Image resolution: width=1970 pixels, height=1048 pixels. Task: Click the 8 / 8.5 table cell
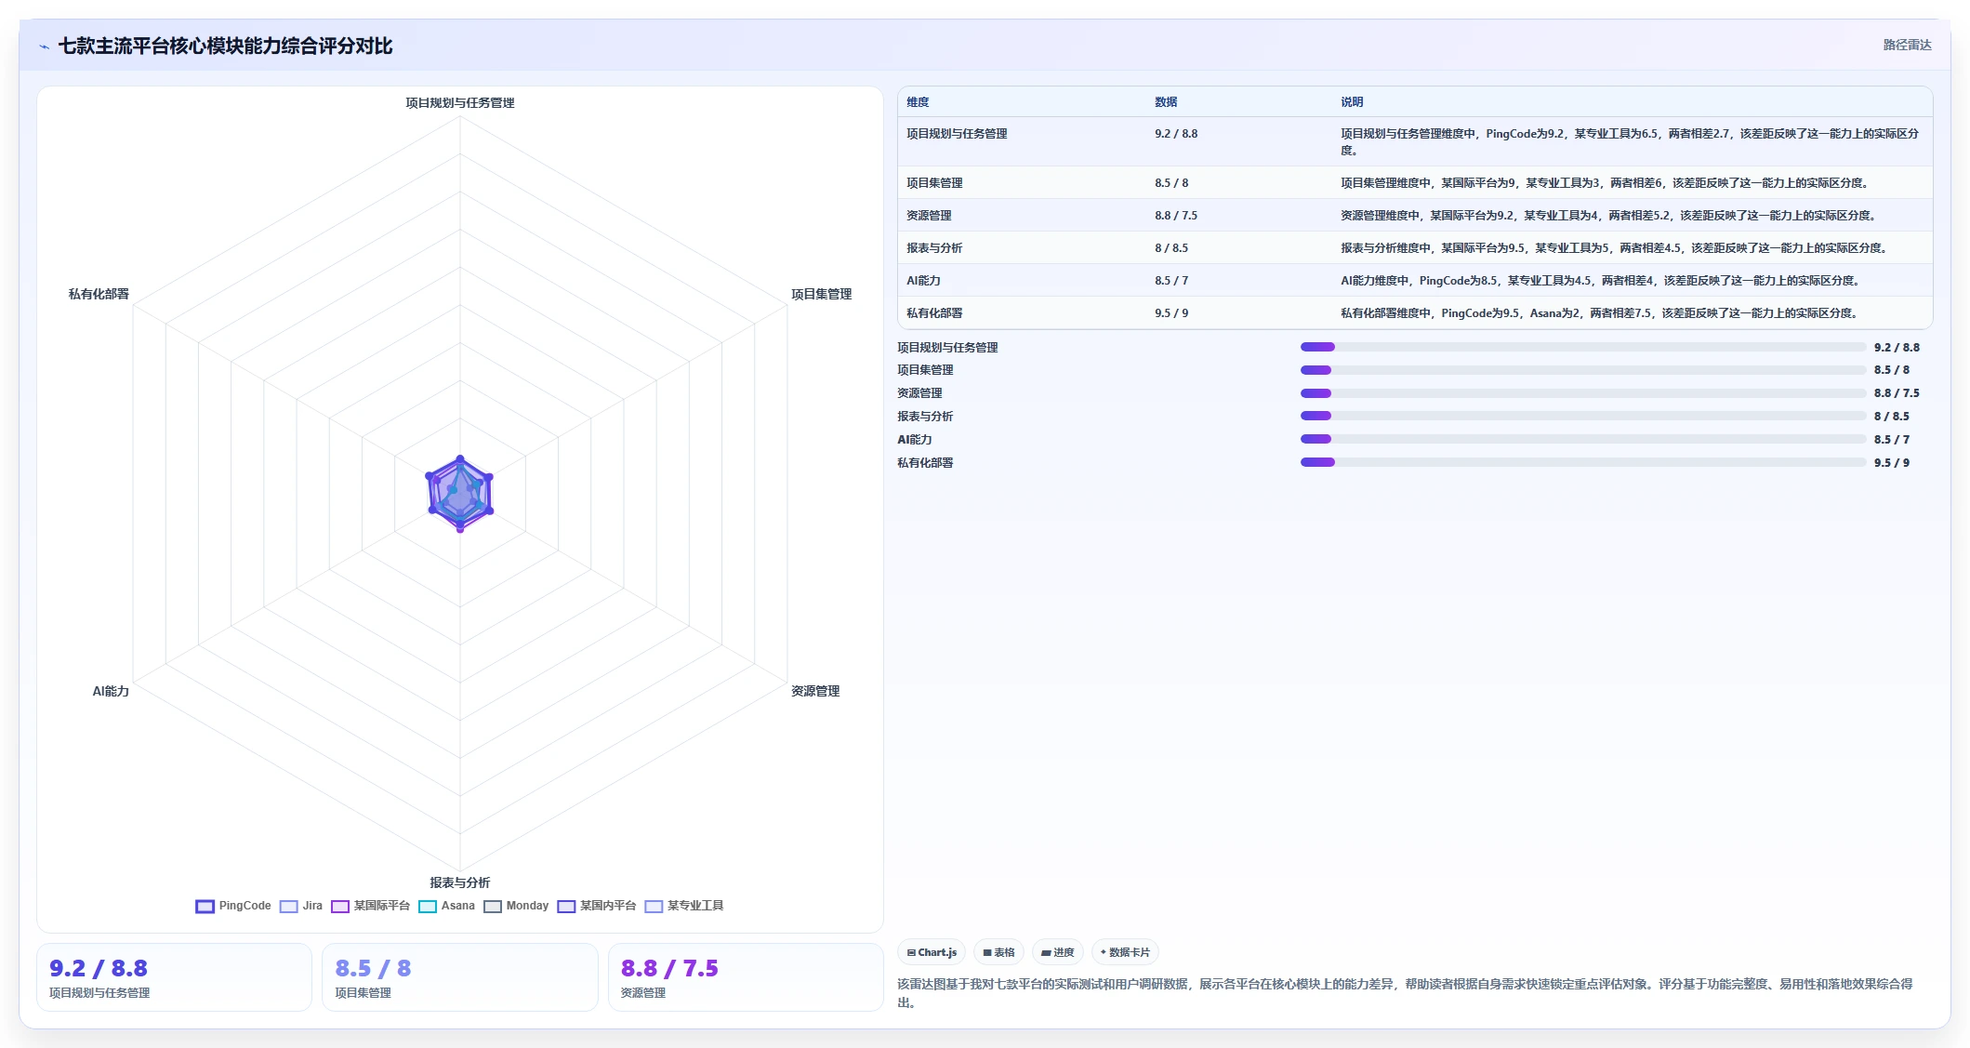(x=1171, y=248)
